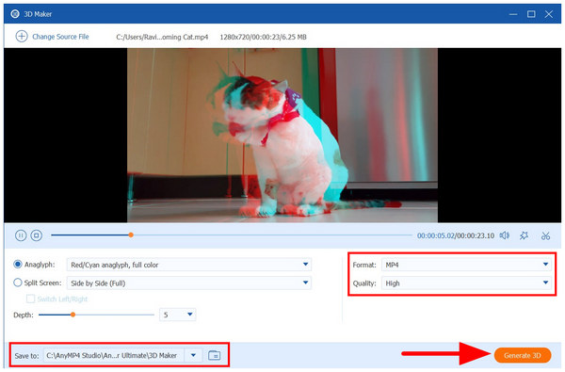The image size is (565, 372).
Task: Click the pin/snapshot star icon
Action: coord(524,235)
